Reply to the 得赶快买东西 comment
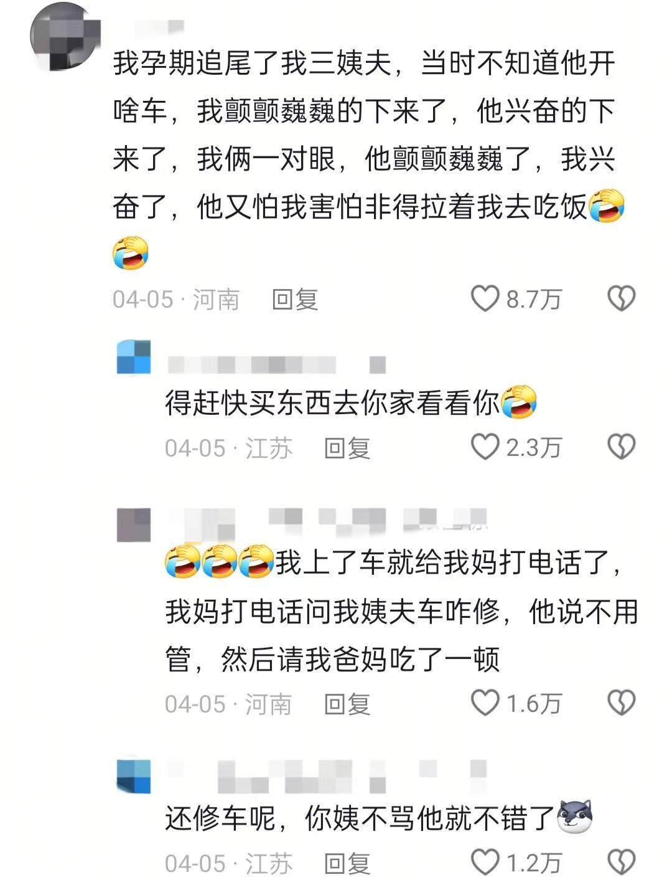 point(347,448)
